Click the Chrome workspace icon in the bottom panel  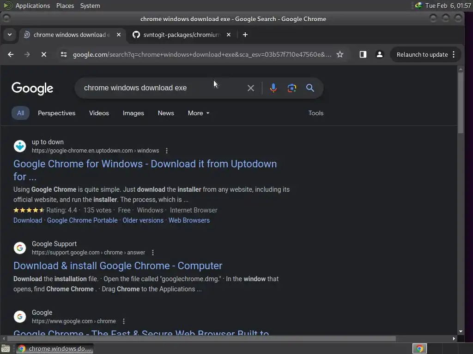pos(419,348)
